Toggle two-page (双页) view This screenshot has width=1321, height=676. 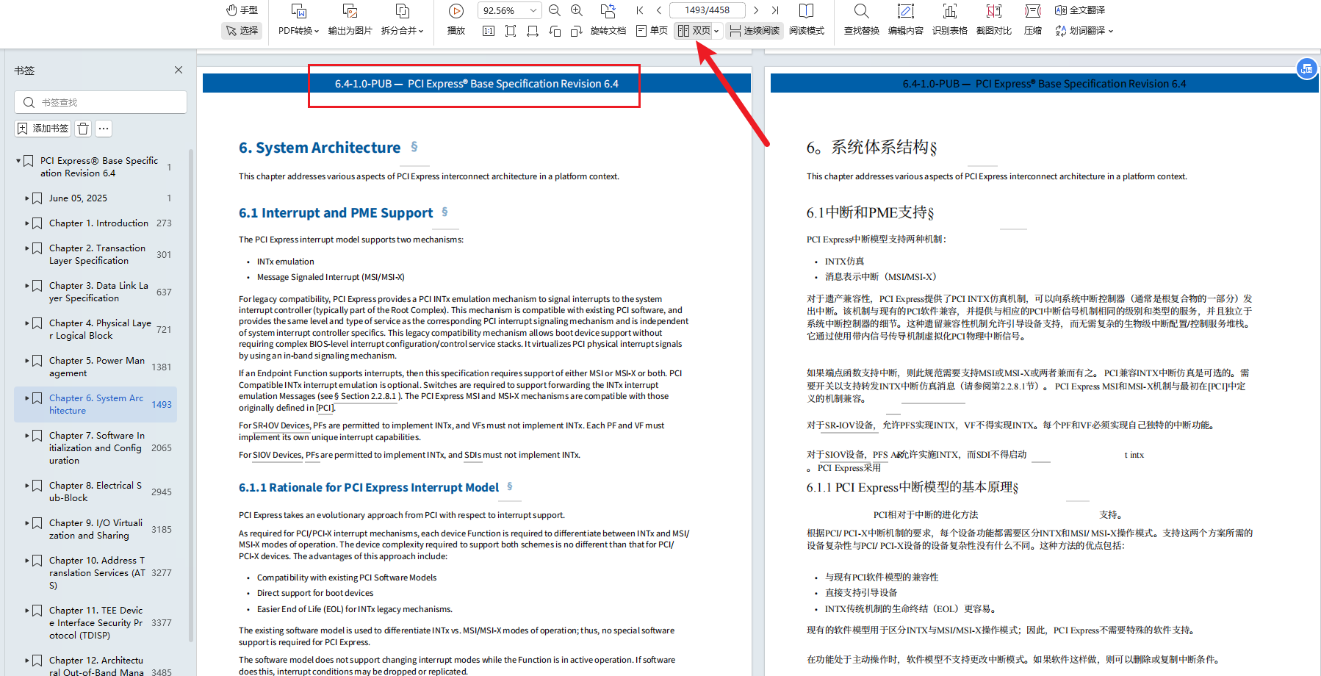[694, 31]
